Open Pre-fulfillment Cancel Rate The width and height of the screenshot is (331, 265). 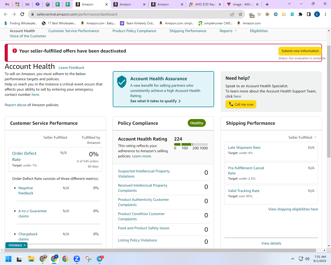tap(246, 171)
